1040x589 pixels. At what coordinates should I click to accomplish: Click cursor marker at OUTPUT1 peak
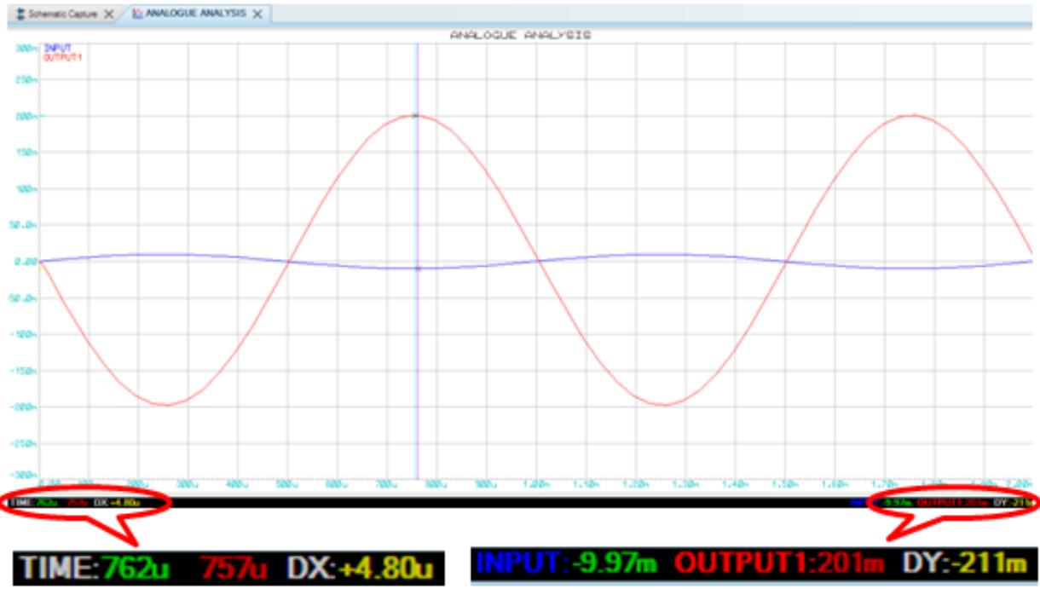[x=416, y=116]
